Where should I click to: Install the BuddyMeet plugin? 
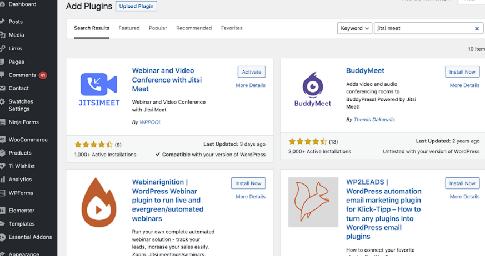point(462,72)
